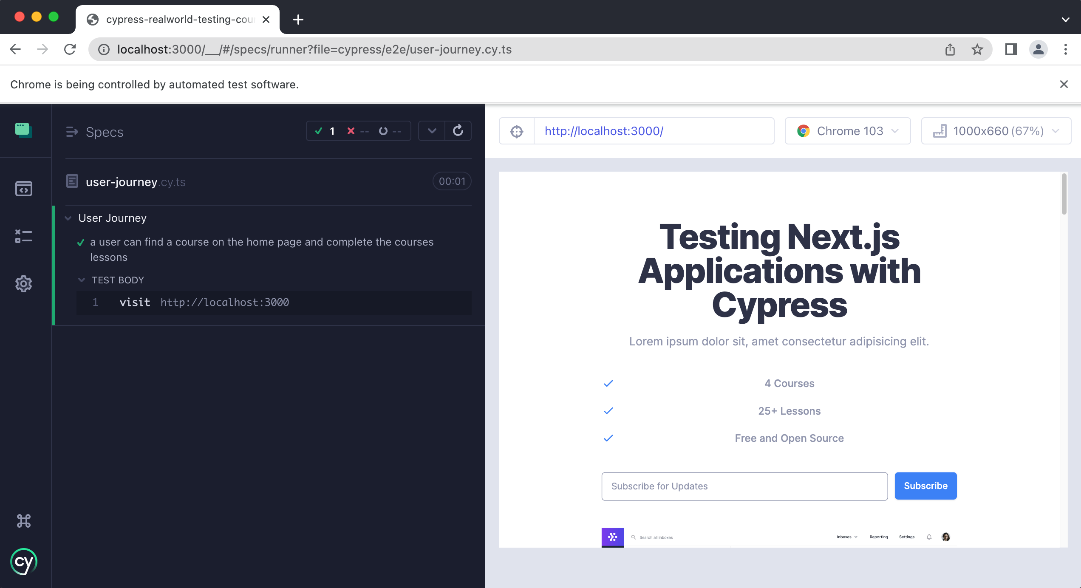Select the Cypress settings gear icon
The image size is (1081, 588).
(23, 283)
